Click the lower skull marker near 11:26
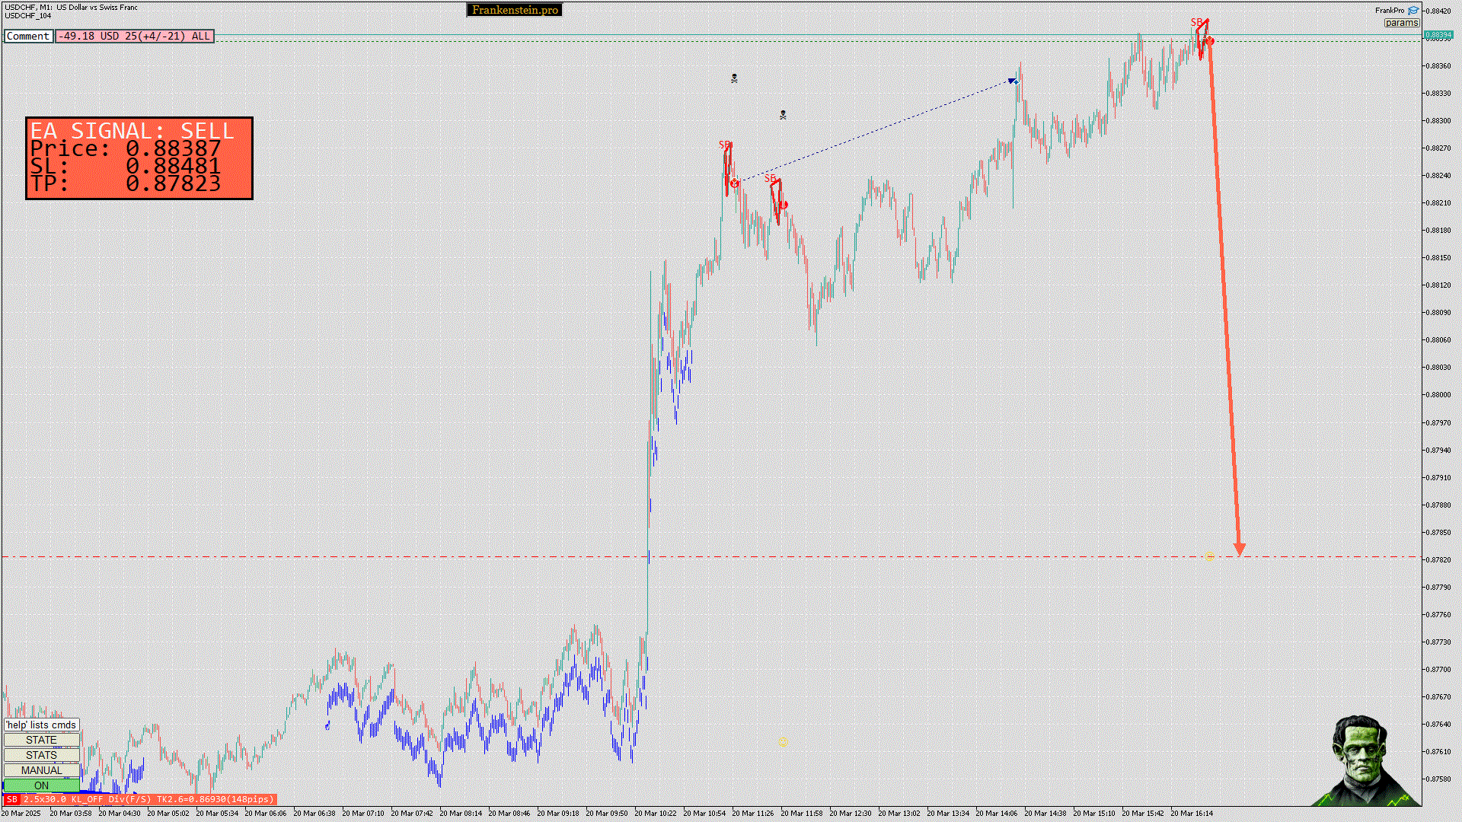1462x822 pixels. [x=783, y=115]
